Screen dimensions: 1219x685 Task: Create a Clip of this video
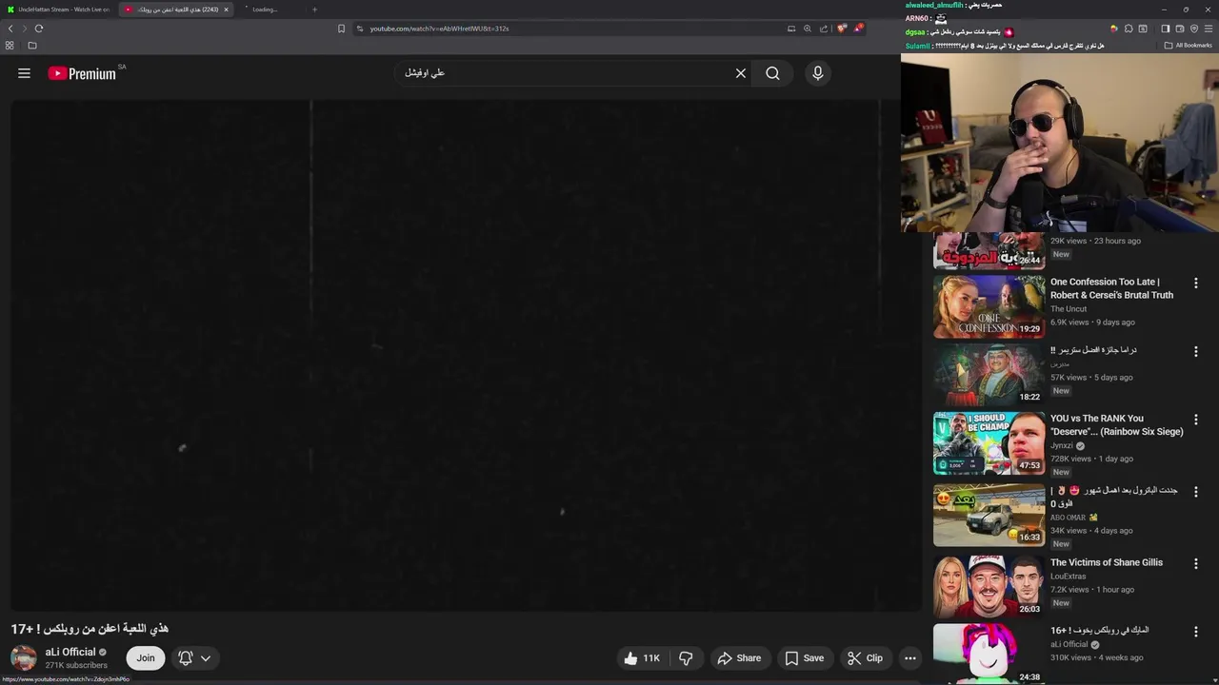[865, 658]
